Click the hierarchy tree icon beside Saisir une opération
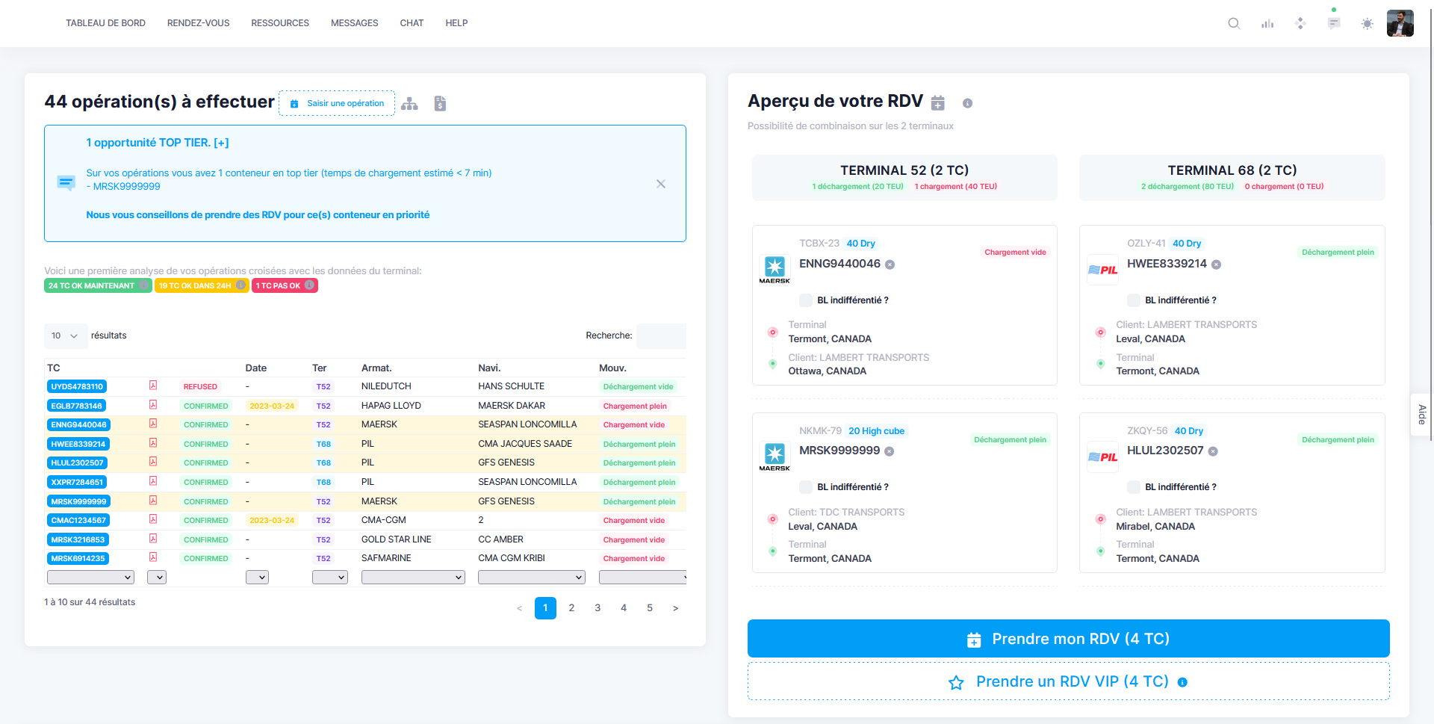The width and height of the screenshot is (1434, 724). click(x=409, y=104)
